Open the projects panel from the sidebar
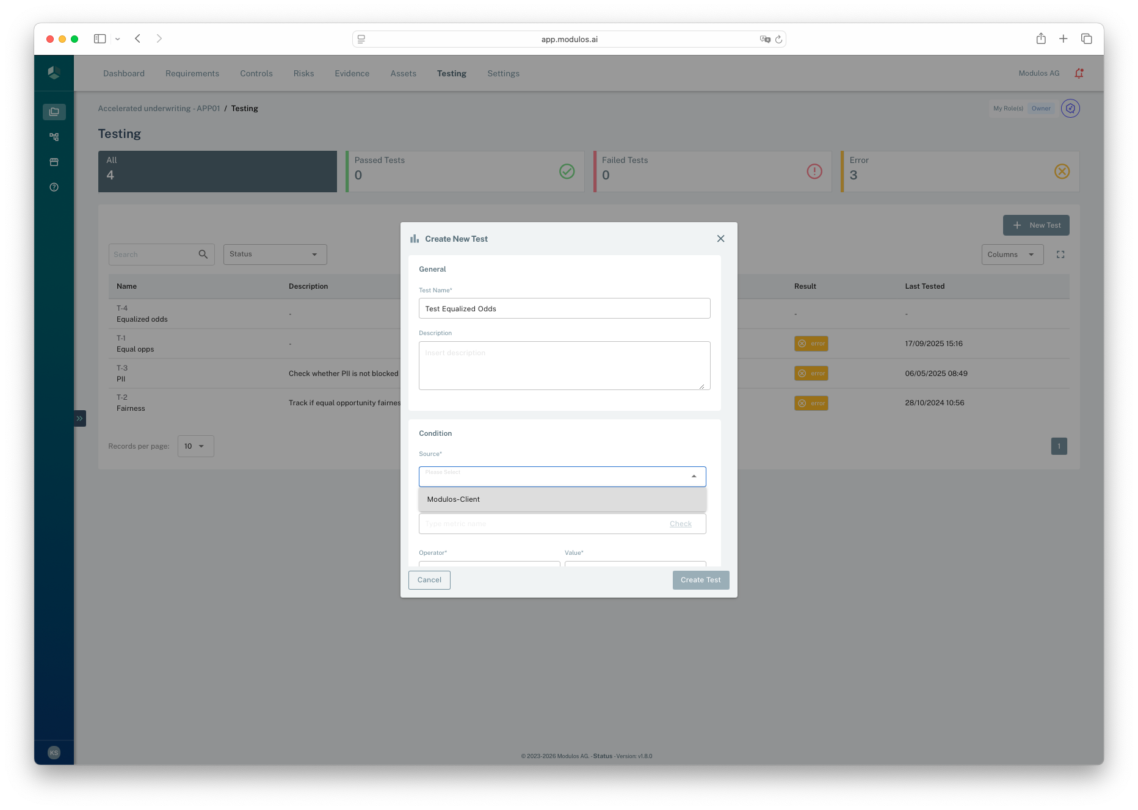This screenshot has width=1138, height=810. coord(54,112)
